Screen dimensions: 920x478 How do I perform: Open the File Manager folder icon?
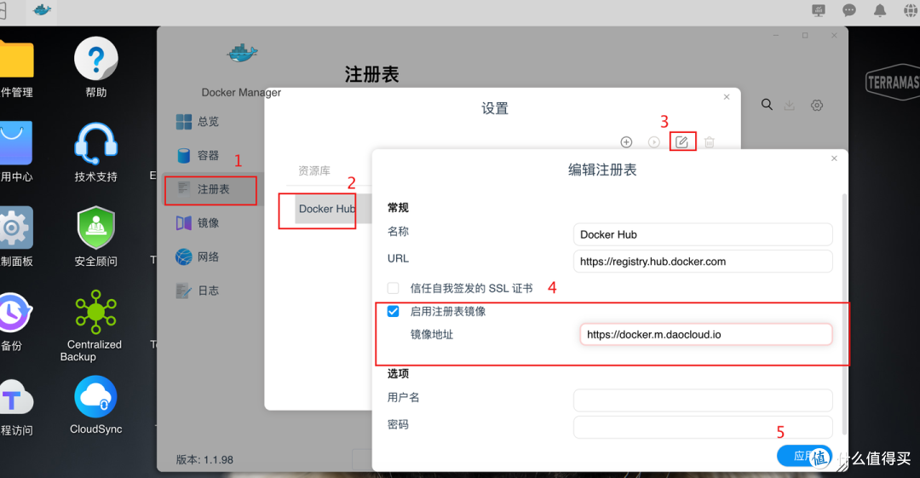pos(16,59)
